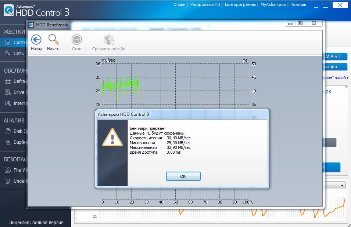The width and height of the screenshot is (351, 227).
Task: Select the Система sidebar computer icon
Action: tap(8, 43)
